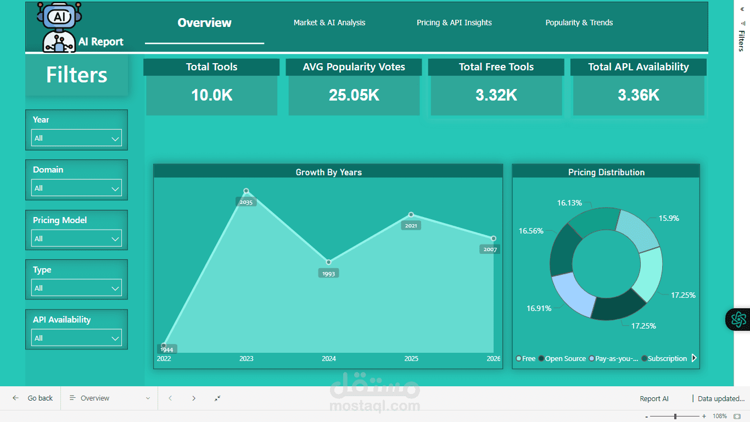Click the next page arrow in bottom bar
This screenshot has width=750, height=422.
point(194,398)
